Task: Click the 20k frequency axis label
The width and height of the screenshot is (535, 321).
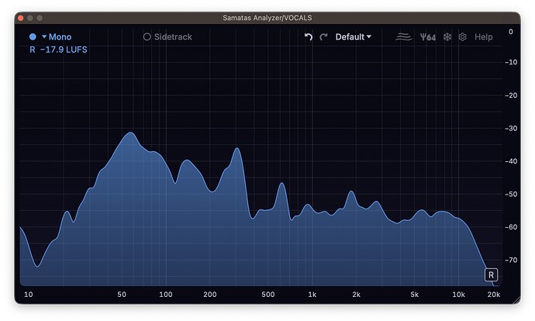Action: [x=494, y=295]
